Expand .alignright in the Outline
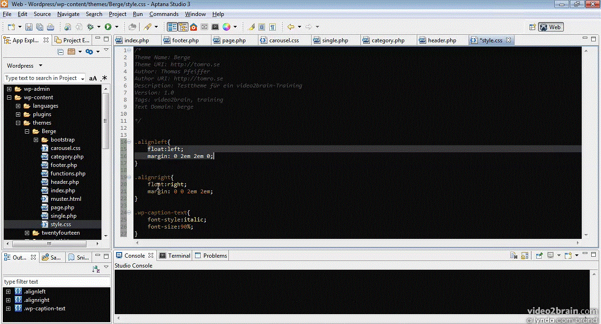This screenshot has height=324, width=601. tap(8, 300)
